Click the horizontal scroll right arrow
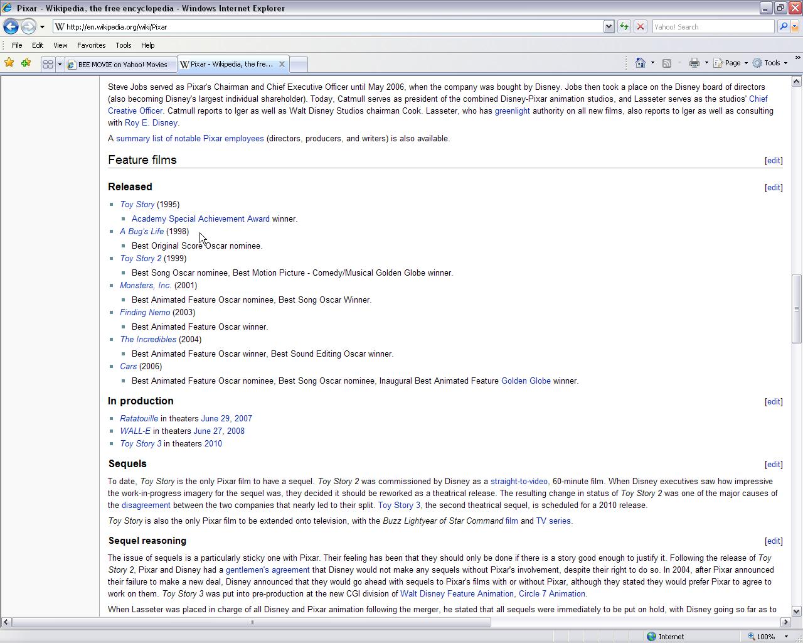This screenshot has height=643, width=803. click(x=785, y=622)
